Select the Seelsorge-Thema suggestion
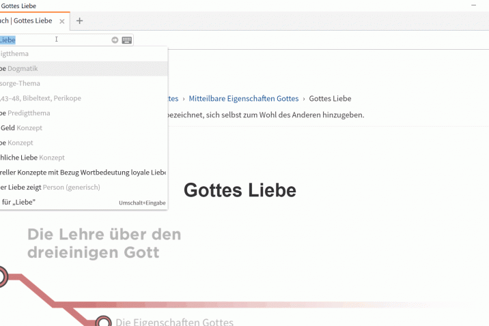489x326 pixels. coord(83,83)
